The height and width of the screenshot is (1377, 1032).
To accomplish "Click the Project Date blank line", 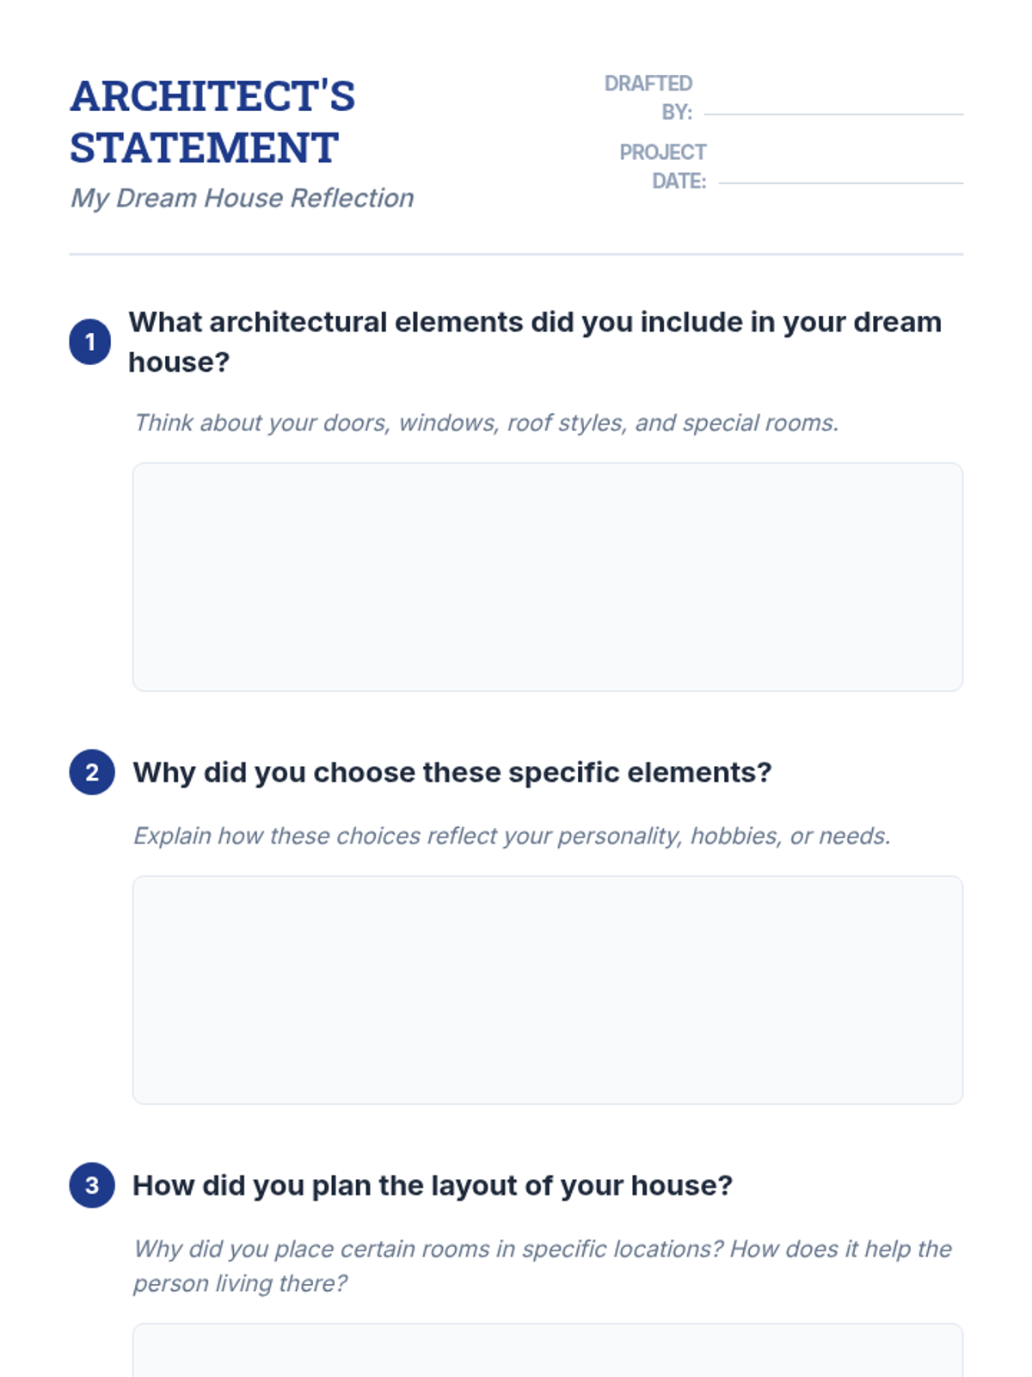I will (x=840, y=182).
